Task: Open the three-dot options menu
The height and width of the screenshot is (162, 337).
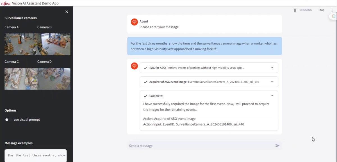Action: (x=332, y=10)
